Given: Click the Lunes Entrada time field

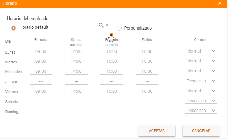Looking at the screenshot, I should tap(41, 51).
